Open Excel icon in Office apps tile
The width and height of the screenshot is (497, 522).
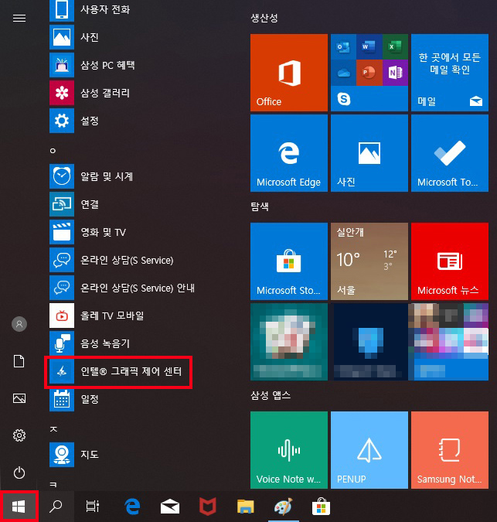point(395,47)
